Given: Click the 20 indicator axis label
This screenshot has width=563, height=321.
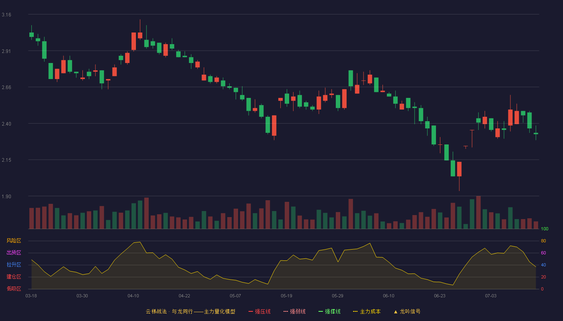Looking at the screenshot, I should [543, 277].
